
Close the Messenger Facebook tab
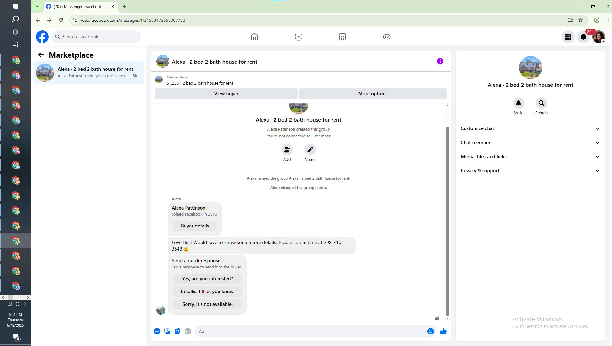point(113,6)
